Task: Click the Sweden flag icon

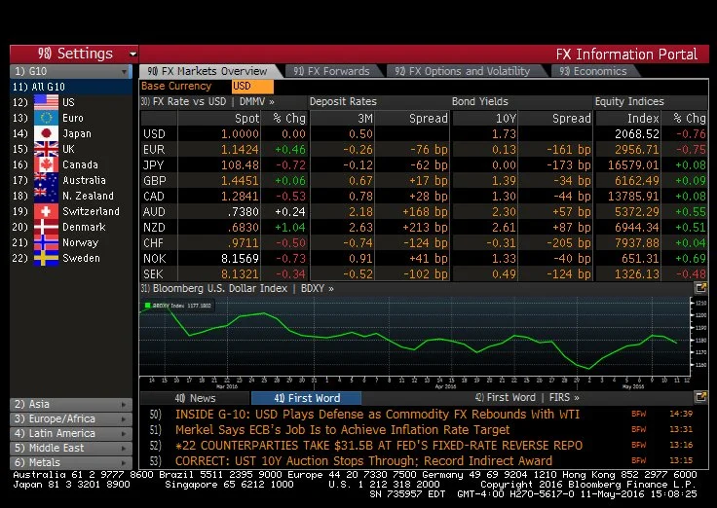Action: coord(46,258)
